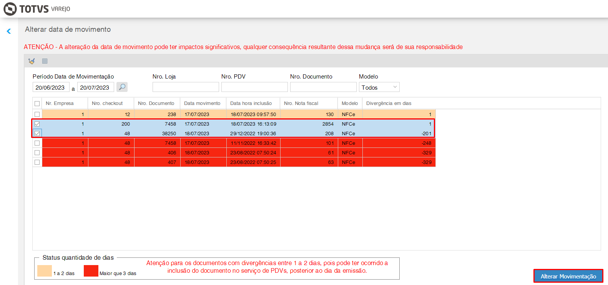This screenshot has height=285, width=608.
Task: Sort by Divergência em dias column header
Action: [x=399, y=103]
